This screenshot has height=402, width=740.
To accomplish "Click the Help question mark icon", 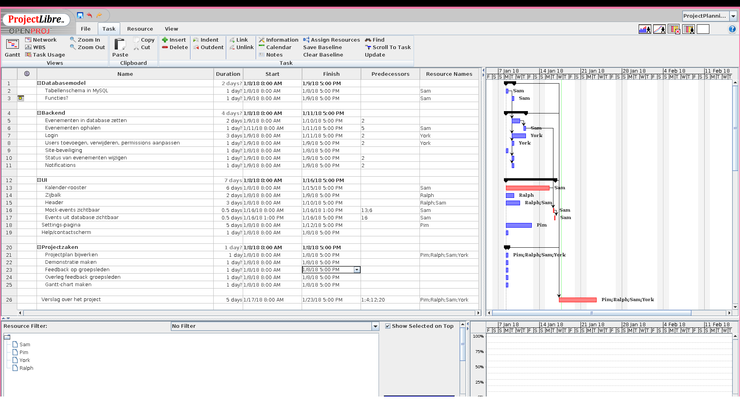I will [x=732, y=29].
